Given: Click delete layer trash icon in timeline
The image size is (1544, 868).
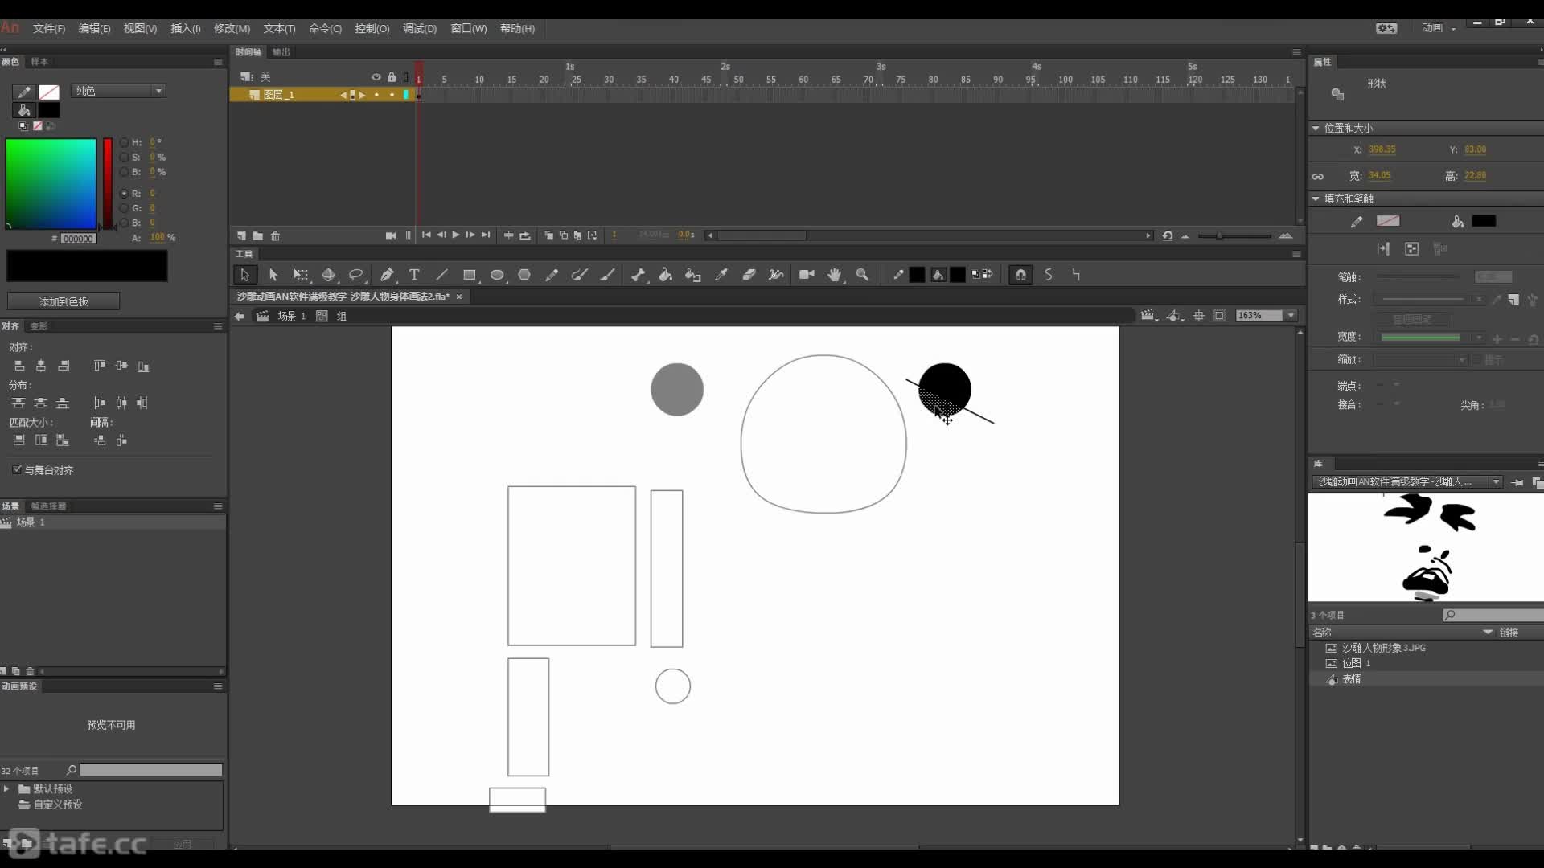Looking at the screenshot, I should point(275,235).
